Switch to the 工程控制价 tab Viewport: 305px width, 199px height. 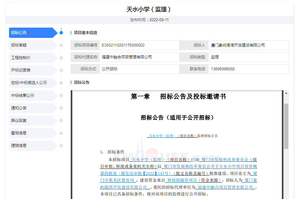click(31, 58)
